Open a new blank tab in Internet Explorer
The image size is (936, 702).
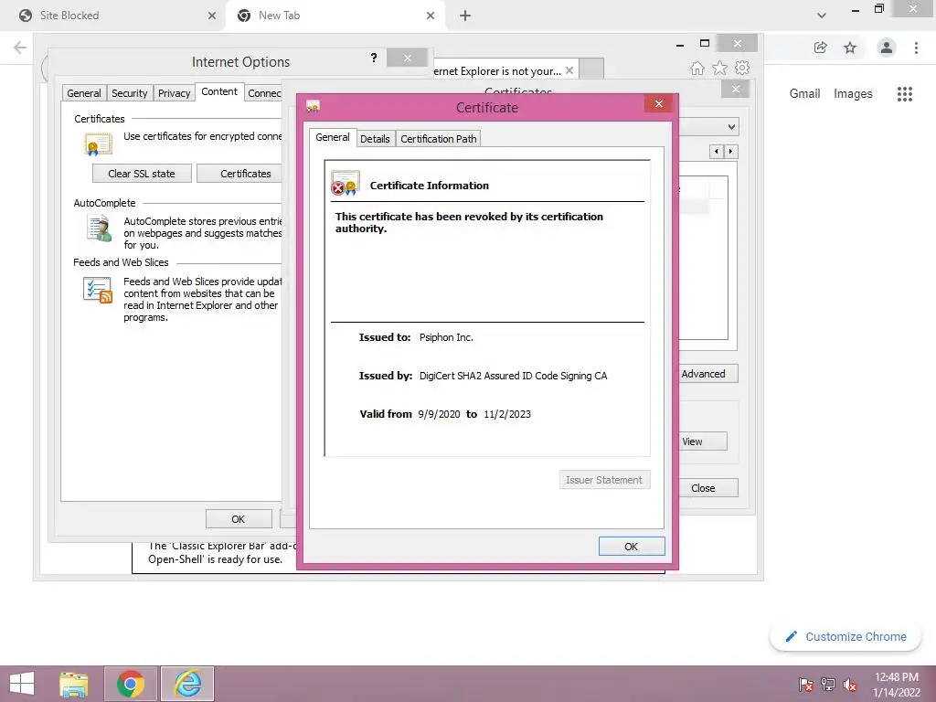point(591,69)
